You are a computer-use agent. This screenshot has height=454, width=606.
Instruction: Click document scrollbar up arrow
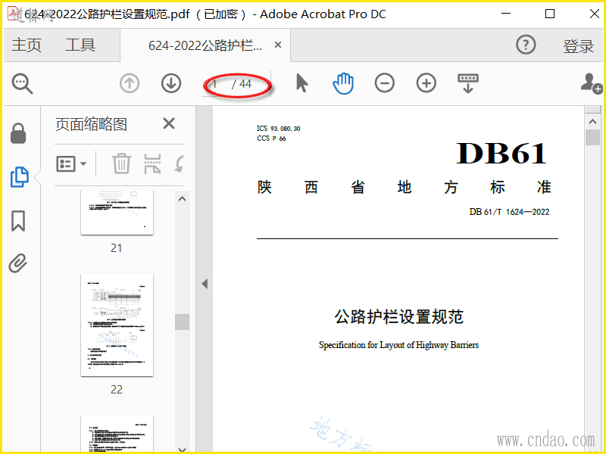(x=592, y=122)
